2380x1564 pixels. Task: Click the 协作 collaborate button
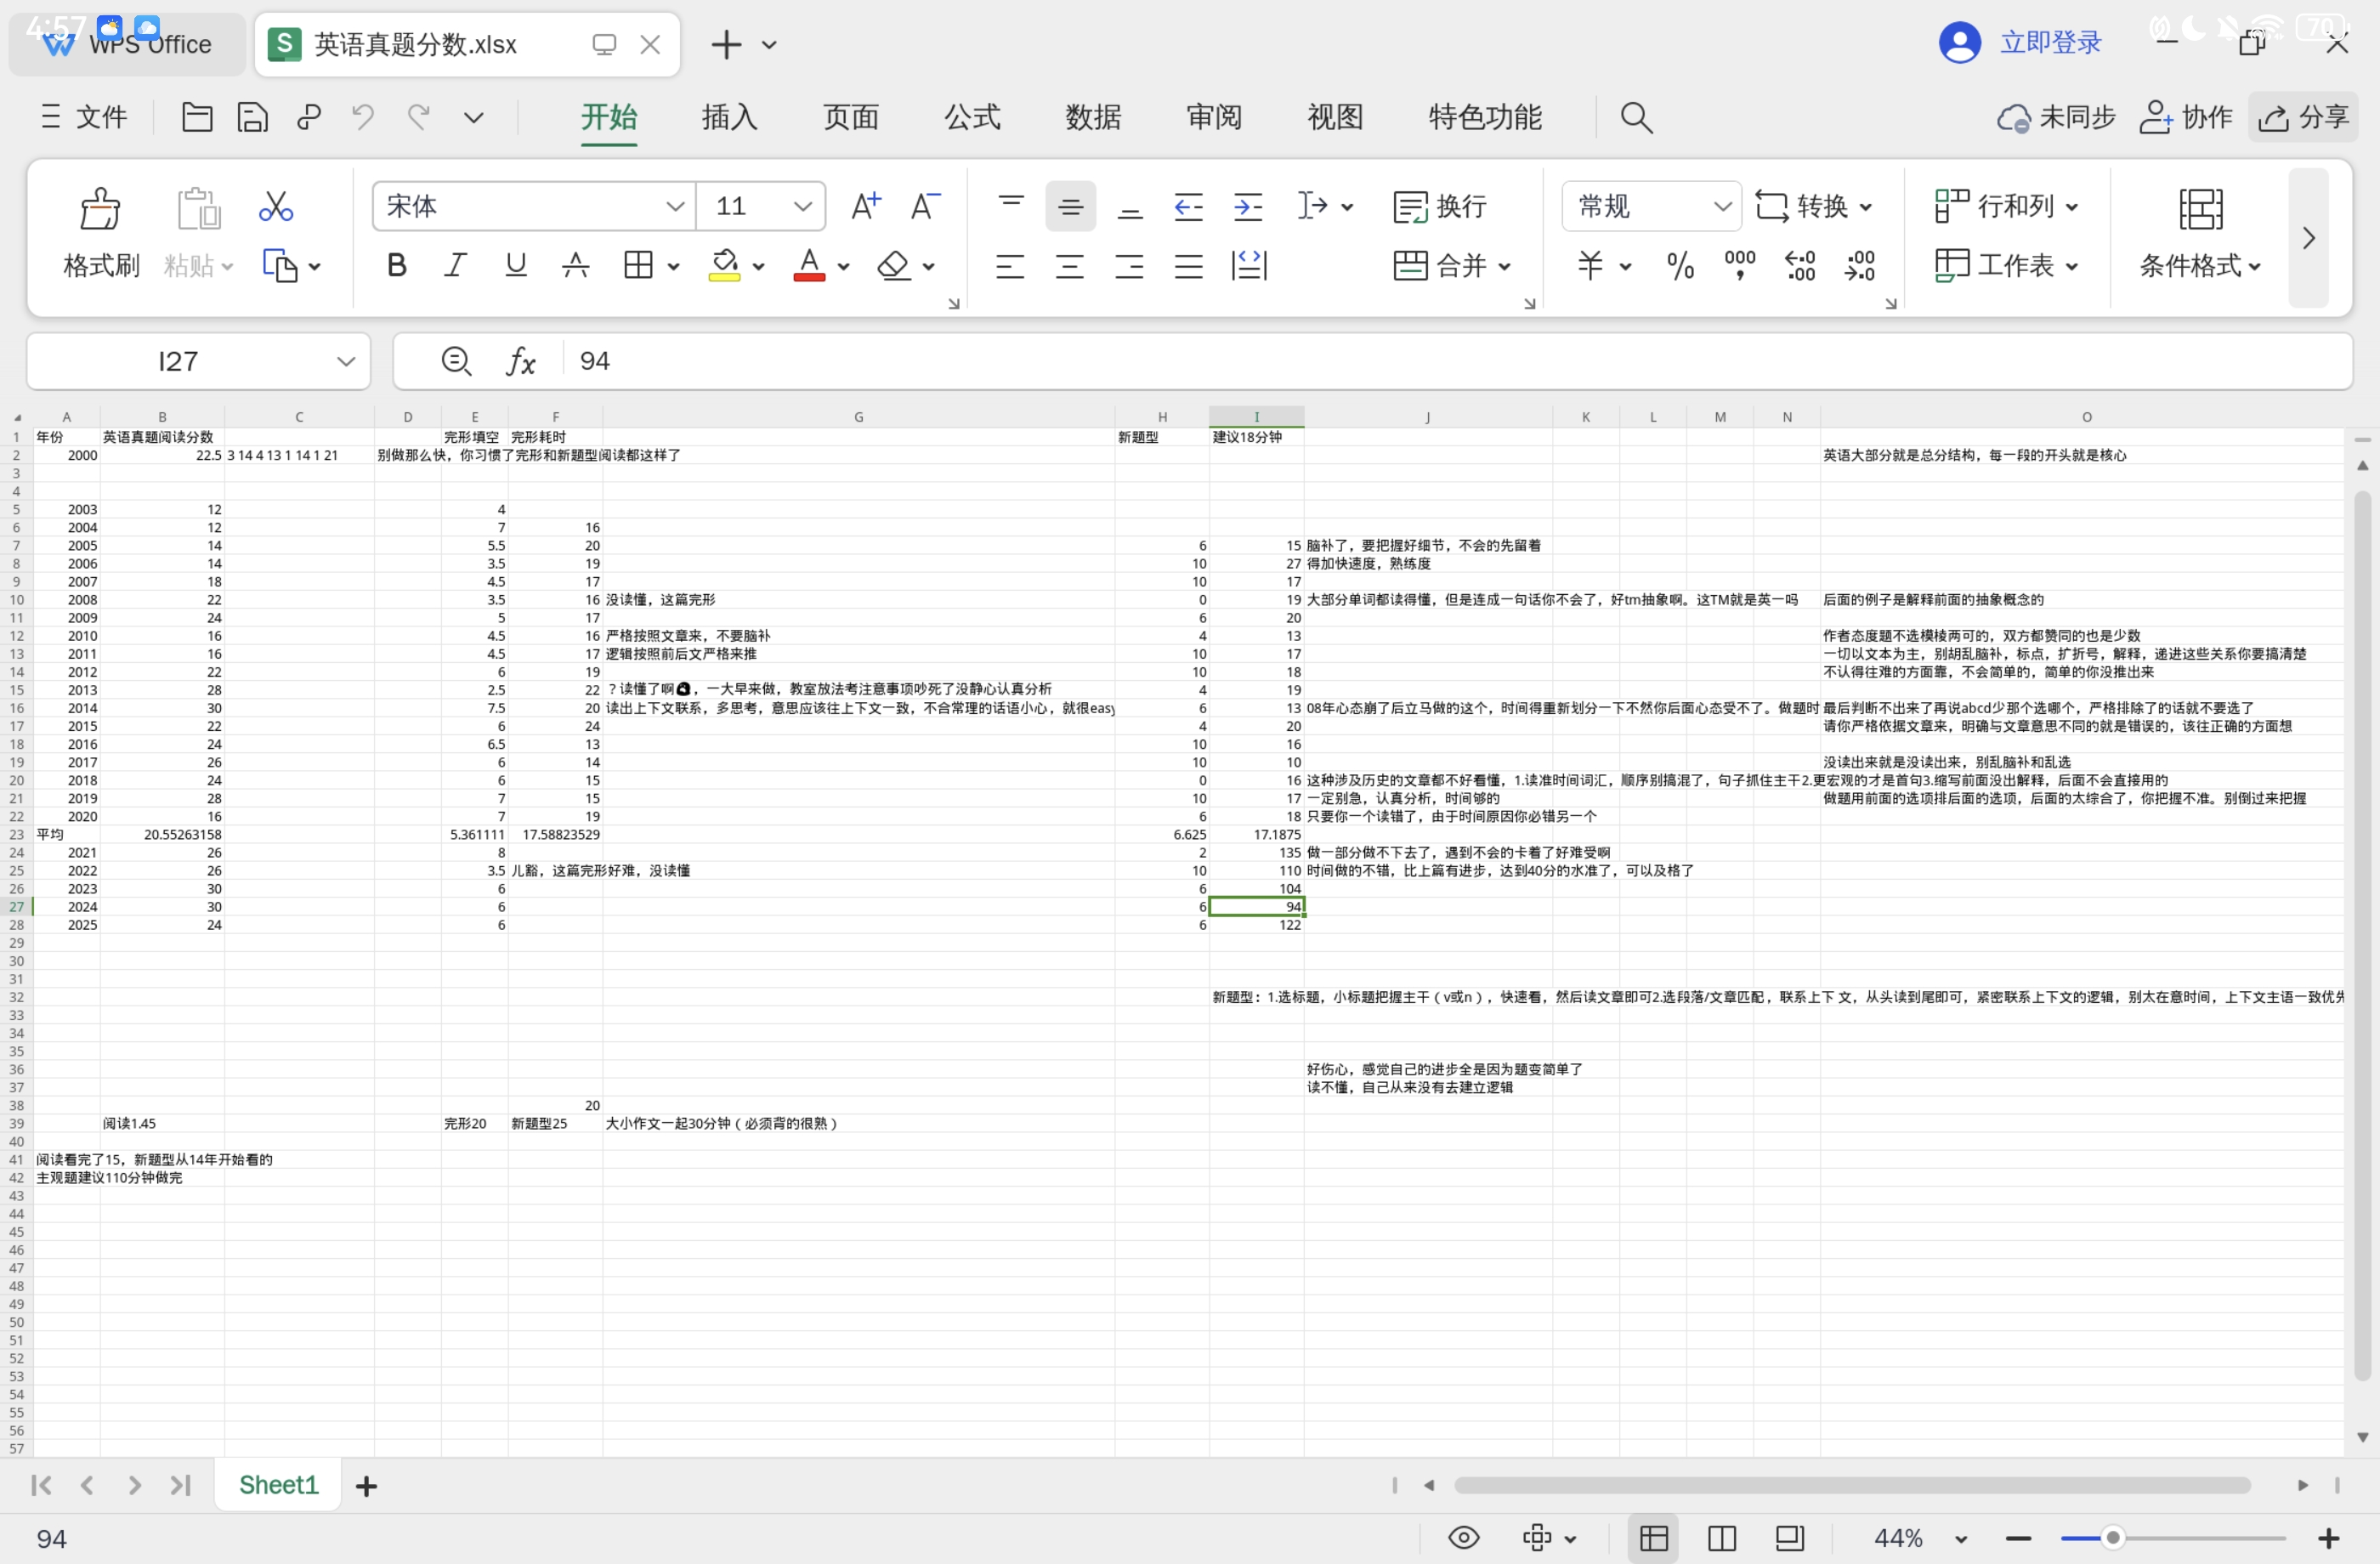pos(2186,117)
